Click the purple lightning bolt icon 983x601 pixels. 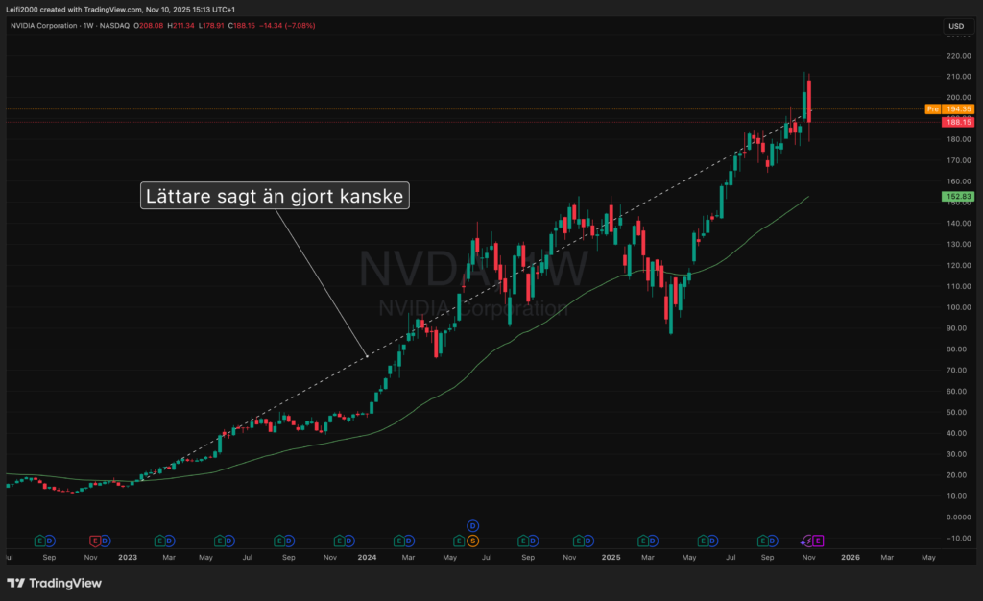(x=808, y=541)
